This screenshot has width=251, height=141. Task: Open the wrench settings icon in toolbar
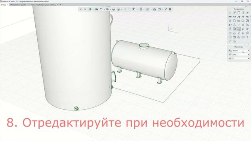pyautogui.click(x=166, y=9)
